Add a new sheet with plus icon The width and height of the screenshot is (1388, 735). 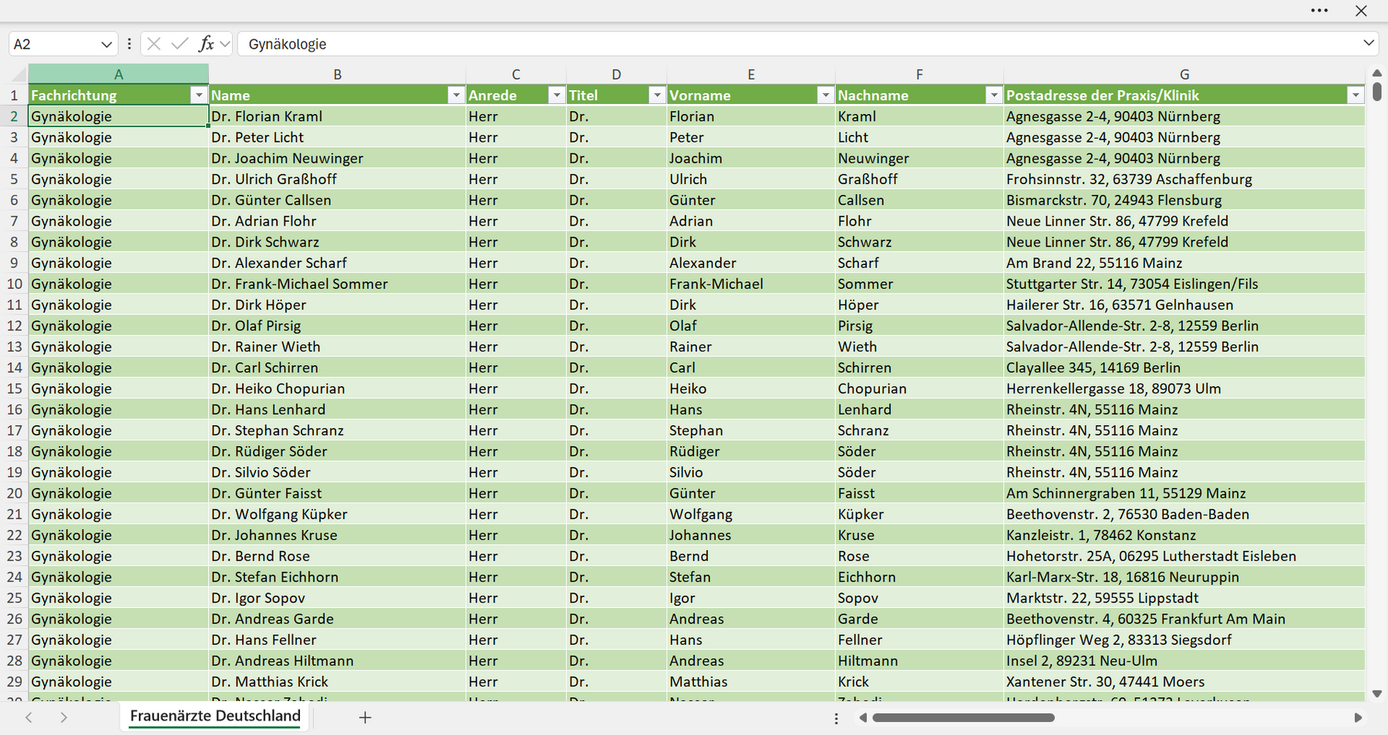click(x=366, y=717)
